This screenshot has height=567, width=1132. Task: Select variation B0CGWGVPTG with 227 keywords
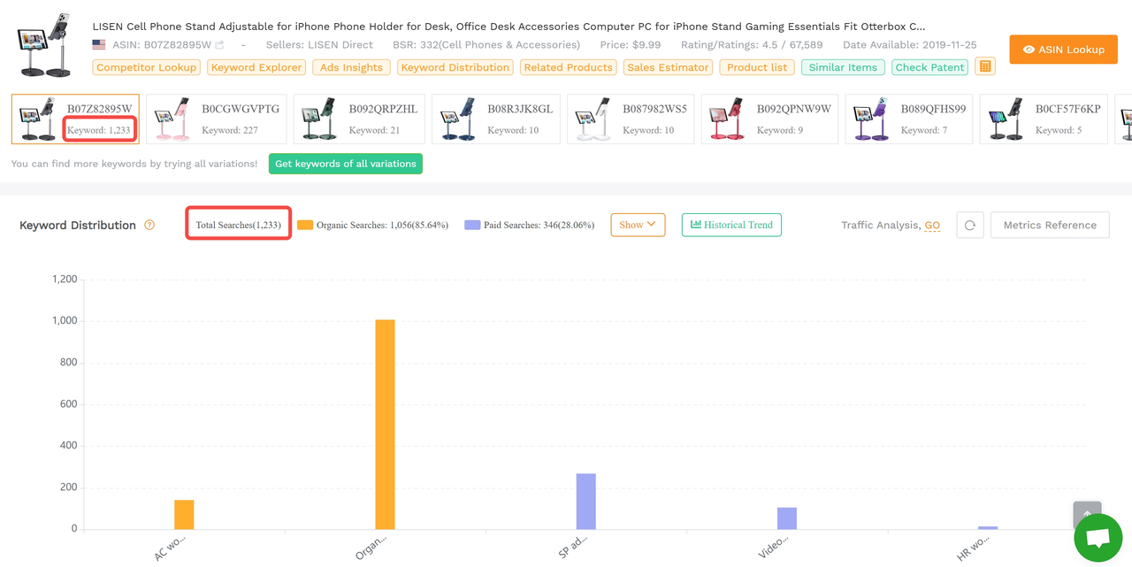(x=217, y=119)
